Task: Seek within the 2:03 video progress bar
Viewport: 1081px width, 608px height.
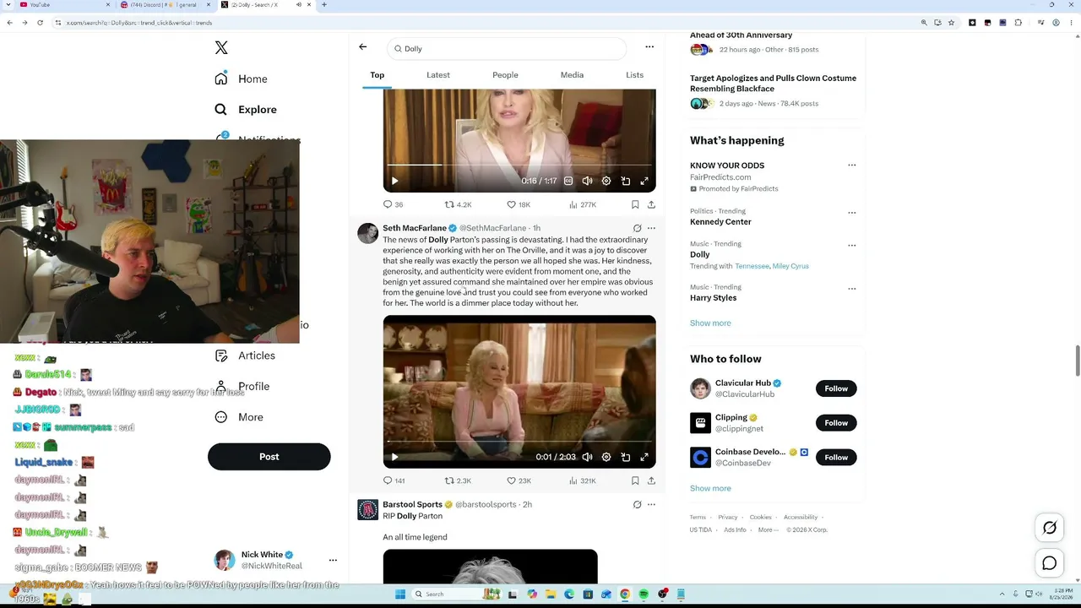Action: click(x=519, y=442)
